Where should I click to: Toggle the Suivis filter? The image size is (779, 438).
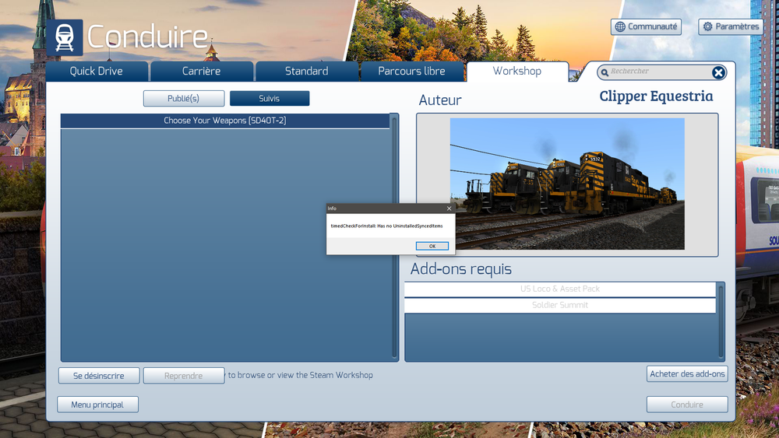coord(270,98)
